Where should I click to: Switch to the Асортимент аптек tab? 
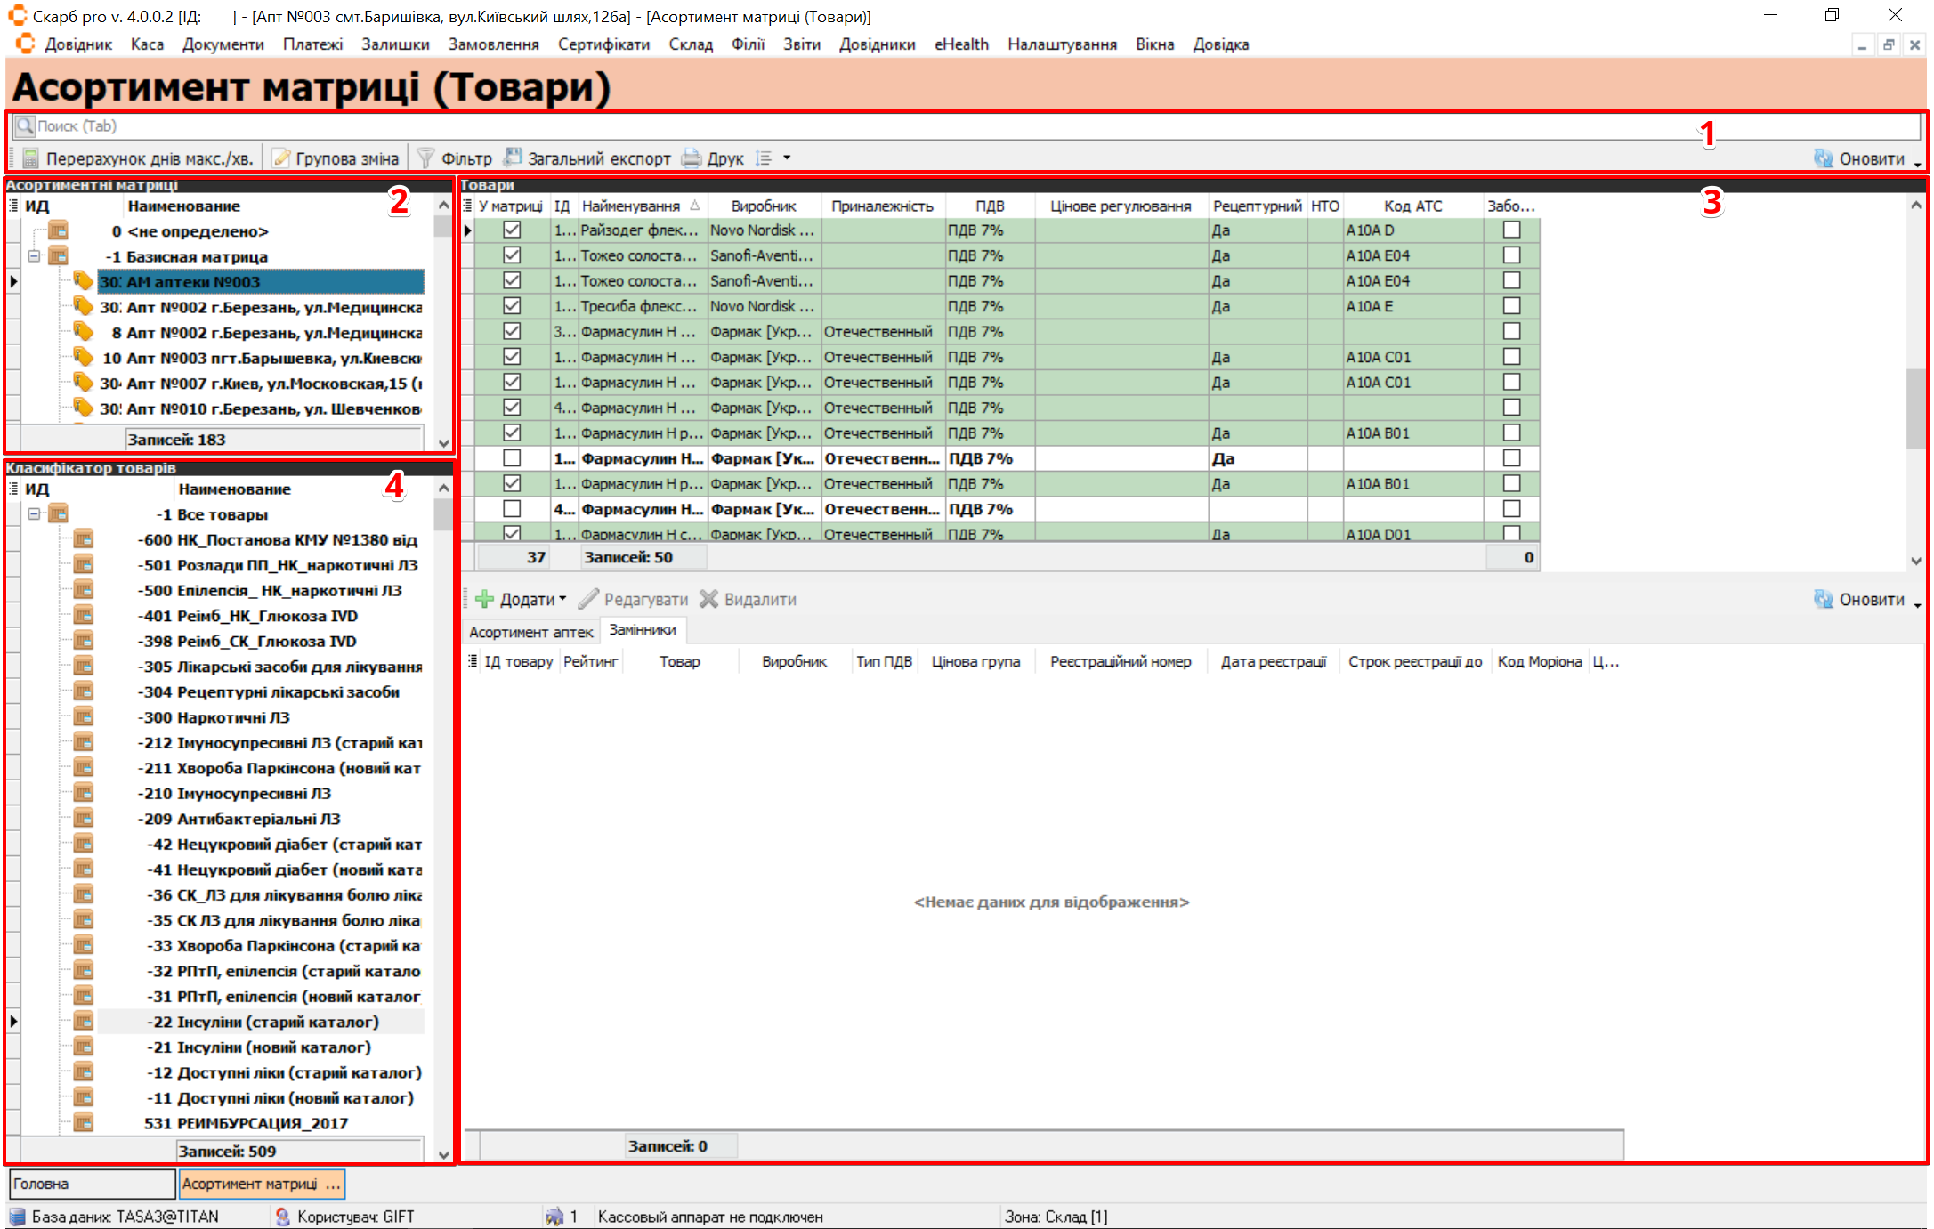[x=530, y=632]
